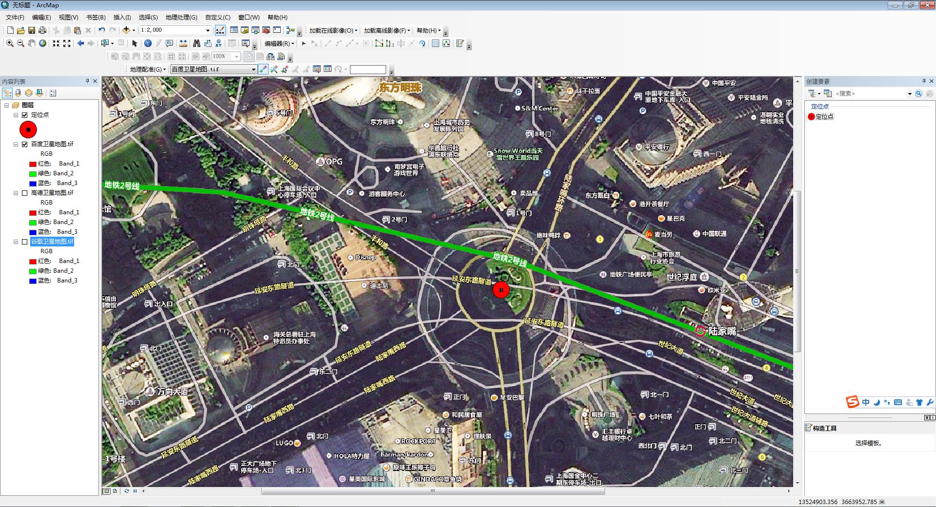Collapse the 定位点 layer node
This screenshot has width=936, height=507.
(x=16, y=115)
